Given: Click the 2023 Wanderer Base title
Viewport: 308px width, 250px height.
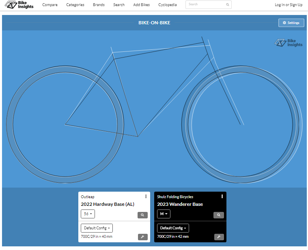Looking at the screenshot, I should click(180, 204).
